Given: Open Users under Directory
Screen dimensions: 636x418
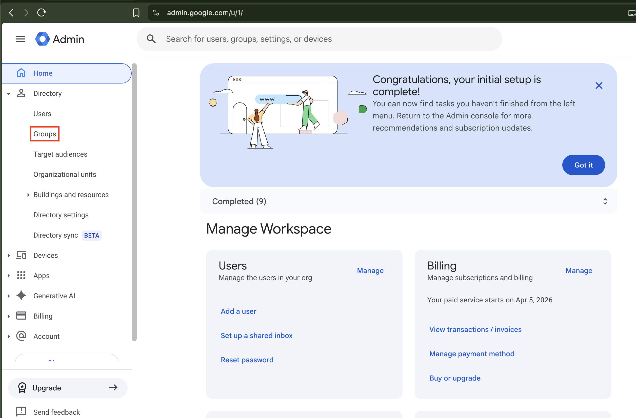Looking at the screenshot, I should coord(42,114).
